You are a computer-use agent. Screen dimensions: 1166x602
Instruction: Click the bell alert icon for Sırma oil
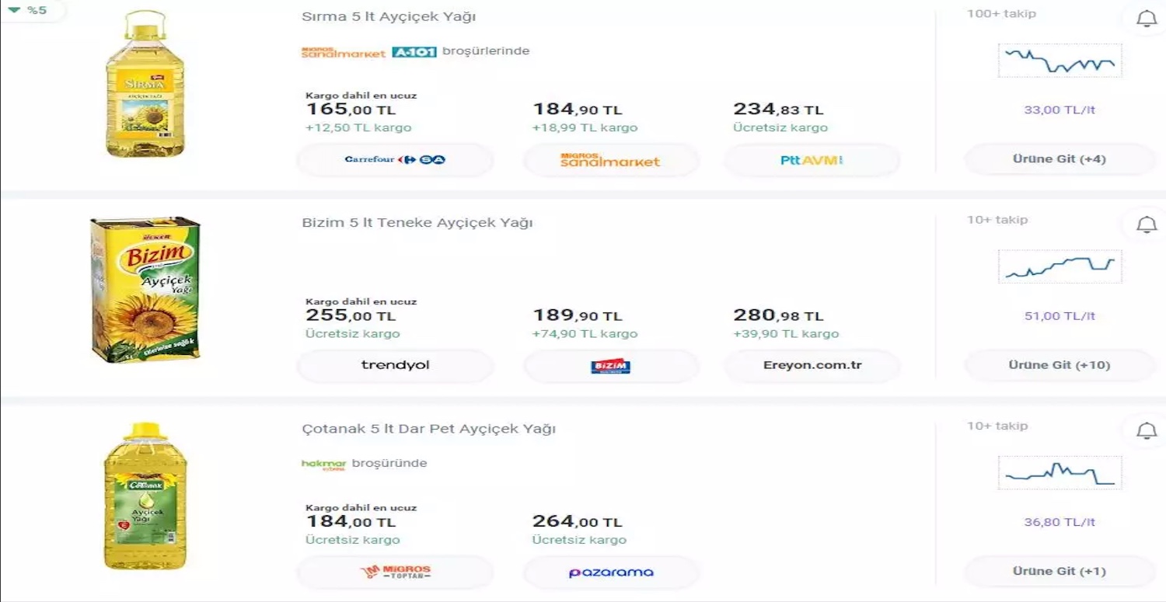(1147, 19)
